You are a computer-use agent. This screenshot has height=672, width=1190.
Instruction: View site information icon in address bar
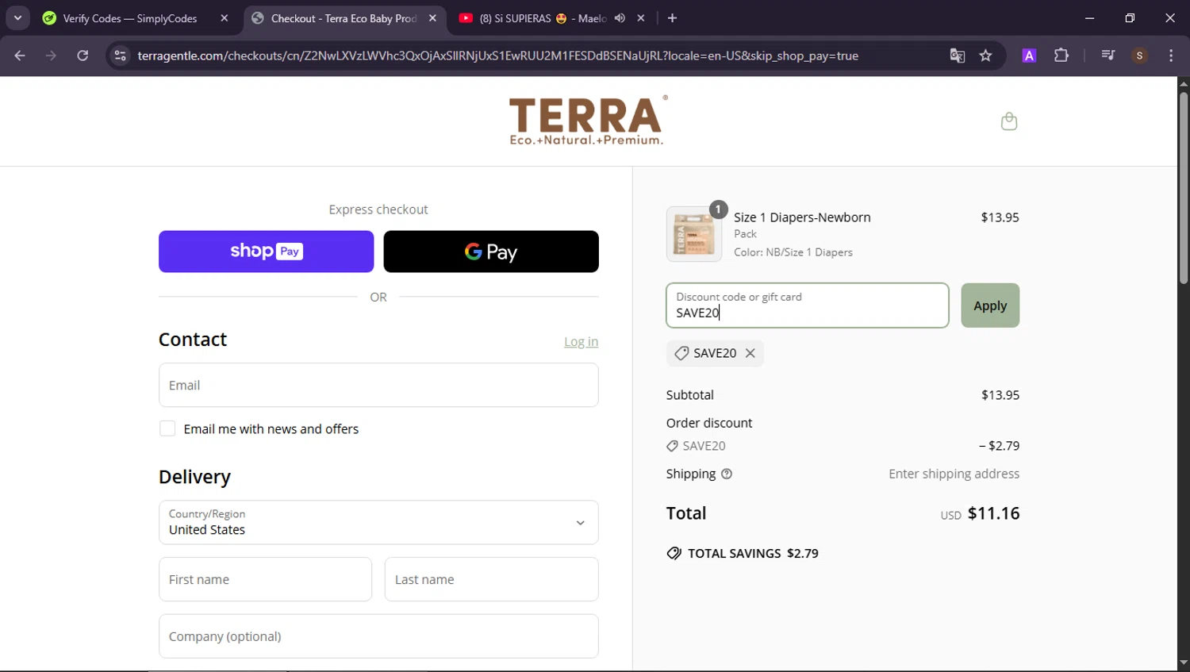coord(120,56)
